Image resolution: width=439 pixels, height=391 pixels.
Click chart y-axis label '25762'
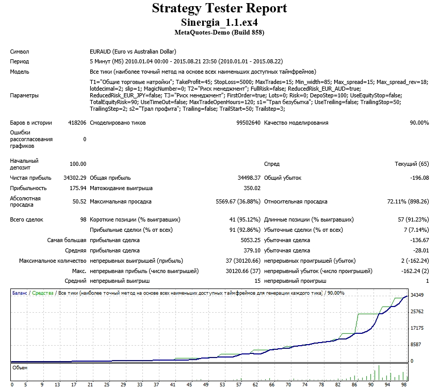click(417, 312)
